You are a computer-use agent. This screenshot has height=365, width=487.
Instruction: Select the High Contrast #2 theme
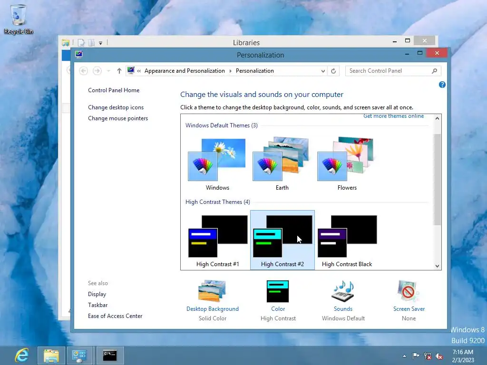click(x=282, y=240)
